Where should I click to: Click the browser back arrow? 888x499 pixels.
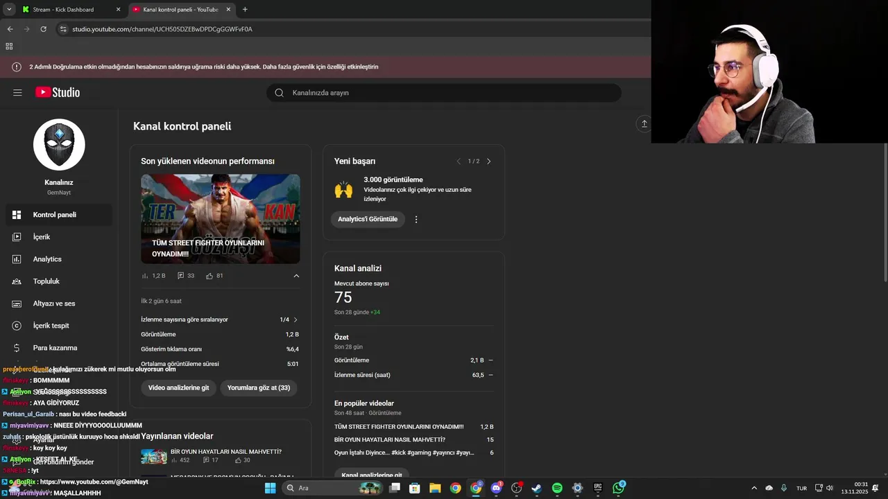click(10, 29)
